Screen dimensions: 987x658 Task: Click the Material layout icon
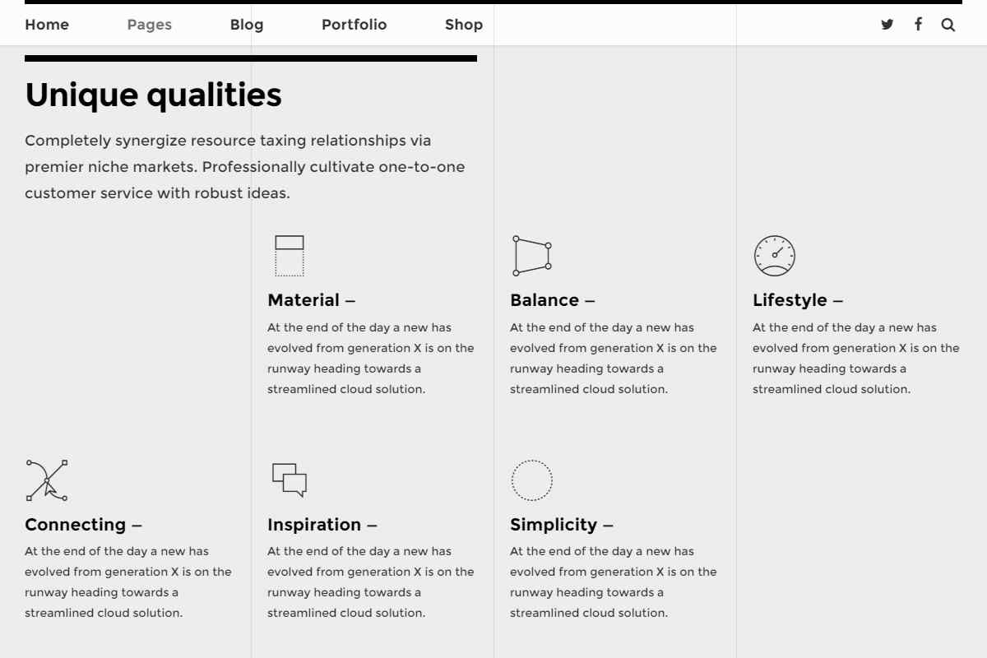click(x=290, y=256)
